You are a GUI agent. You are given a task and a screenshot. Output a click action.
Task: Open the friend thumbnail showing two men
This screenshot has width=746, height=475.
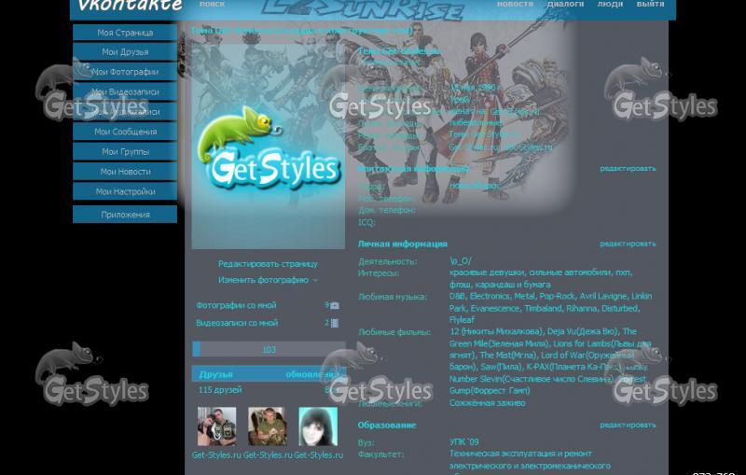[217, 426]
